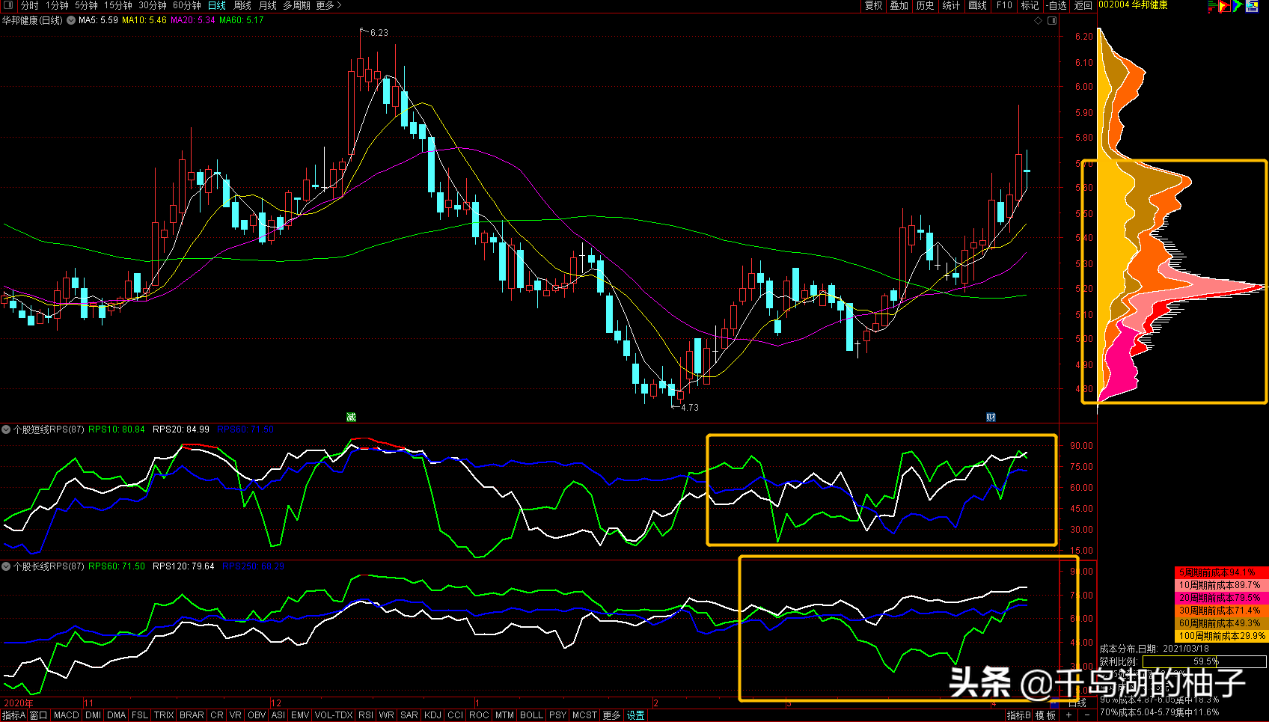Apply the VOL-TDX indicator
This screenshot has height=722, width=1269.
[334, 715]
